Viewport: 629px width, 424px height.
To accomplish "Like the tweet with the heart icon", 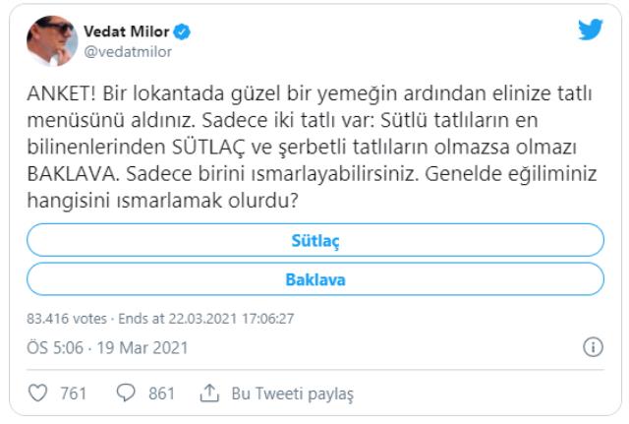I will click(x=37, y=394).
